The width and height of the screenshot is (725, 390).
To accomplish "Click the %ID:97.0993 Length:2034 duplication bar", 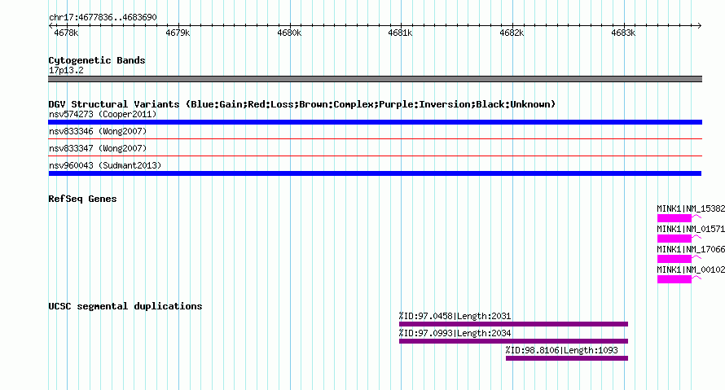I will (514, 341).
